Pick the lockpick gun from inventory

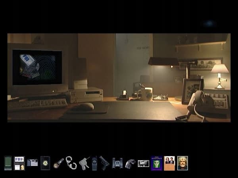pyautogui.click(x=84, y=164)
